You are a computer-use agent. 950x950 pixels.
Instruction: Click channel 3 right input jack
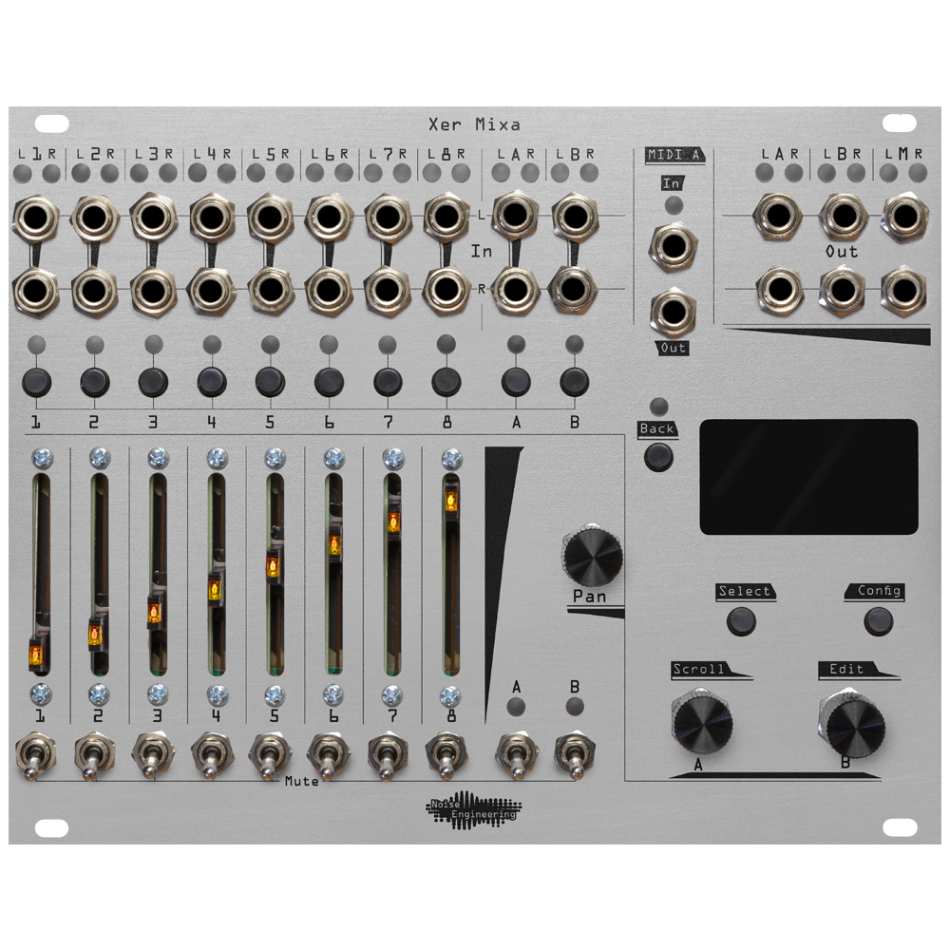pos(152,292)
